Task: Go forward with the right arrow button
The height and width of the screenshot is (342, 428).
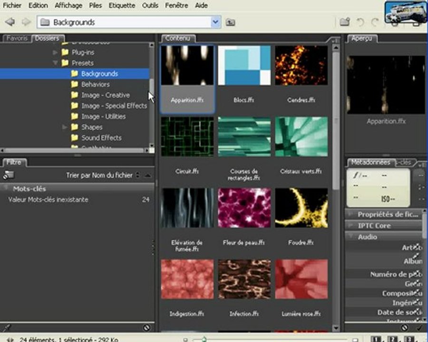Action: (26, 22)
